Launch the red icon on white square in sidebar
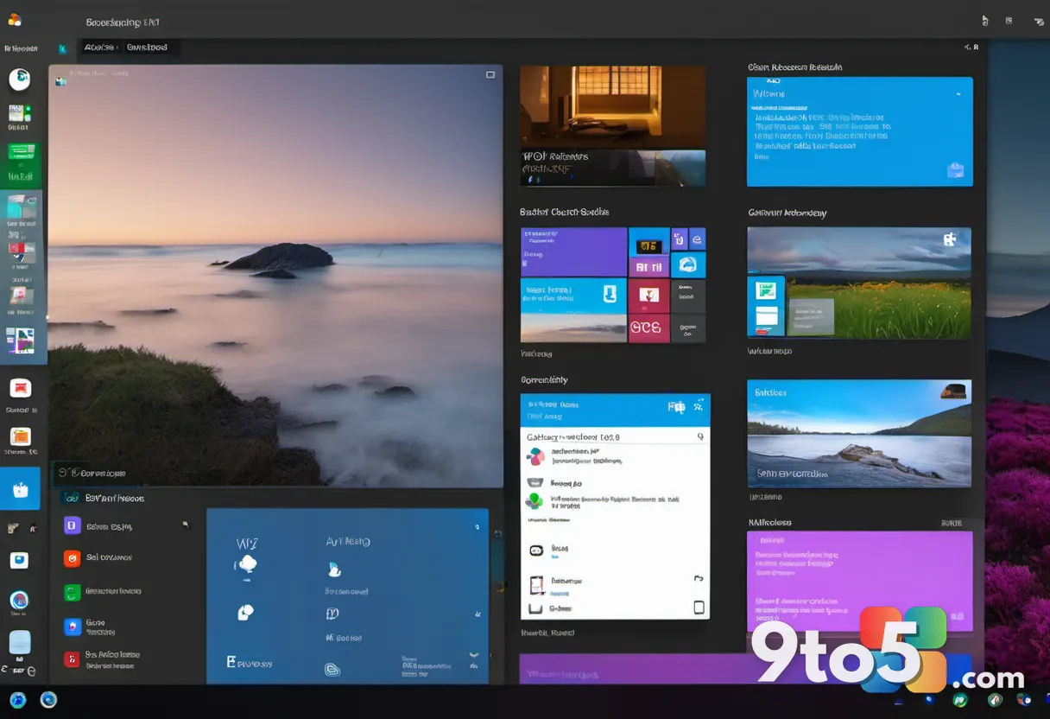This screenshot has height=719, width=1050. (x=20, y=388)
